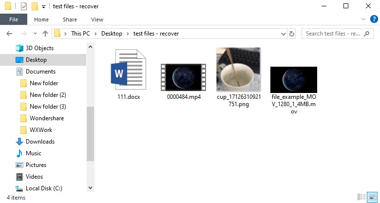Select the file_example MOV video thumbnail
380x203 pixels.
click(294, 80)
